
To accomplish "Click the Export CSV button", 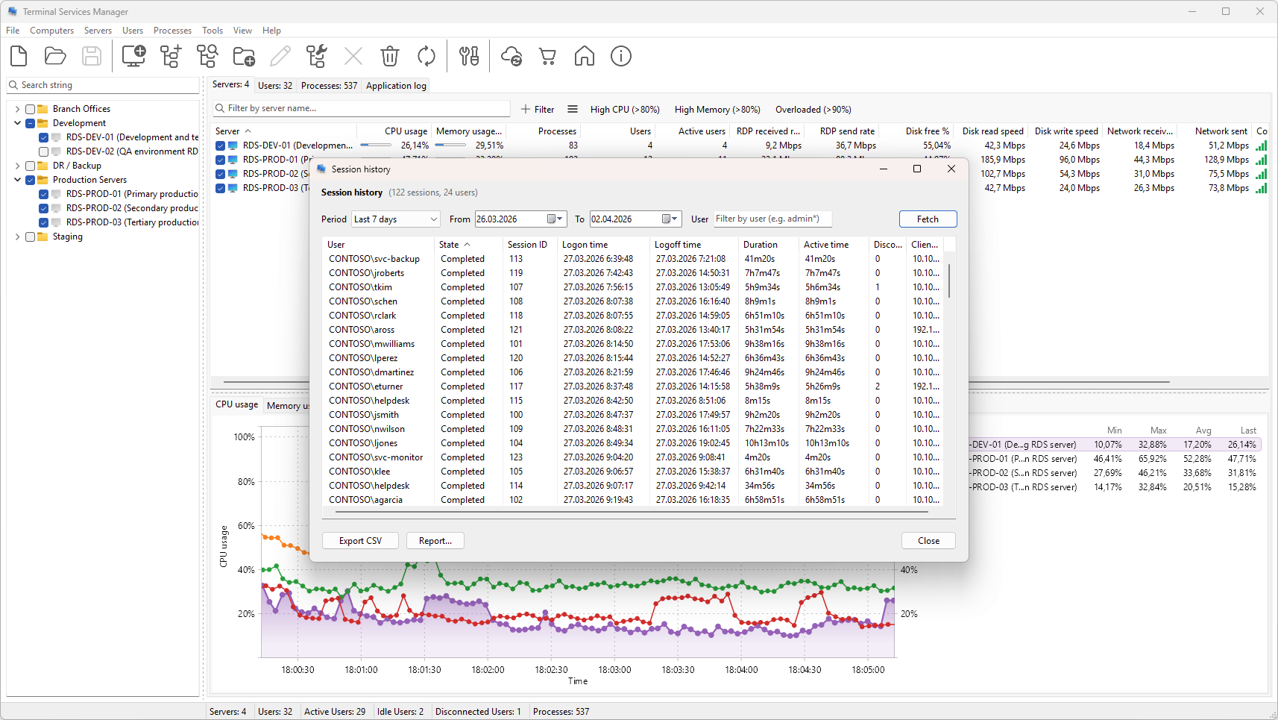I will pyautogui.click(x=360, y=541).
